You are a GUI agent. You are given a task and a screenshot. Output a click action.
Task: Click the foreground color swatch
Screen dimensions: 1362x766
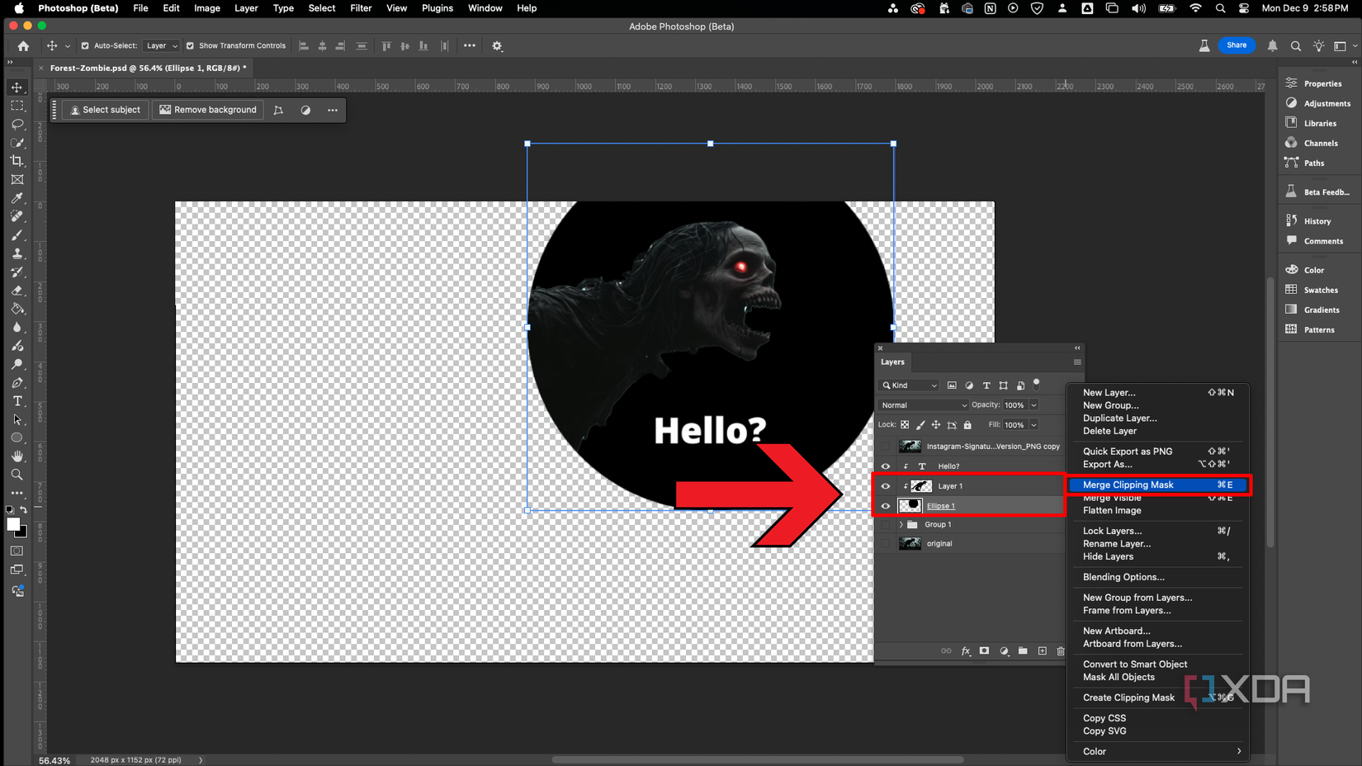[x=13, y=524]
